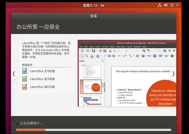Click the Star shapes icon in Impress

(x=166, y=56)
